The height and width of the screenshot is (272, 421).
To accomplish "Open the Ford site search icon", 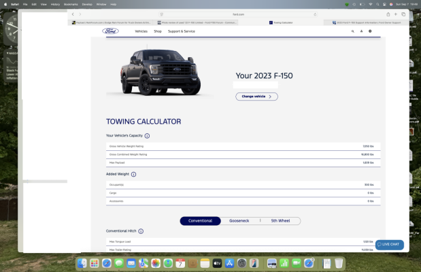I will point(353,31).
